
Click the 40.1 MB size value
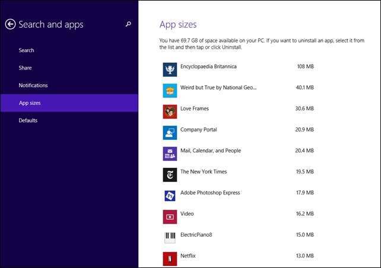click(304, 87)
